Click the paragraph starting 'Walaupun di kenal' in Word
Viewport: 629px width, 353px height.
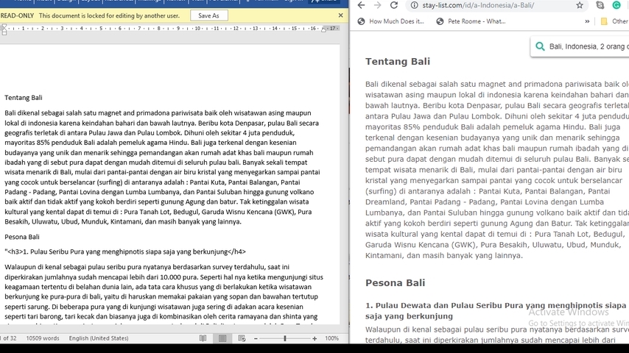(164, 294)
